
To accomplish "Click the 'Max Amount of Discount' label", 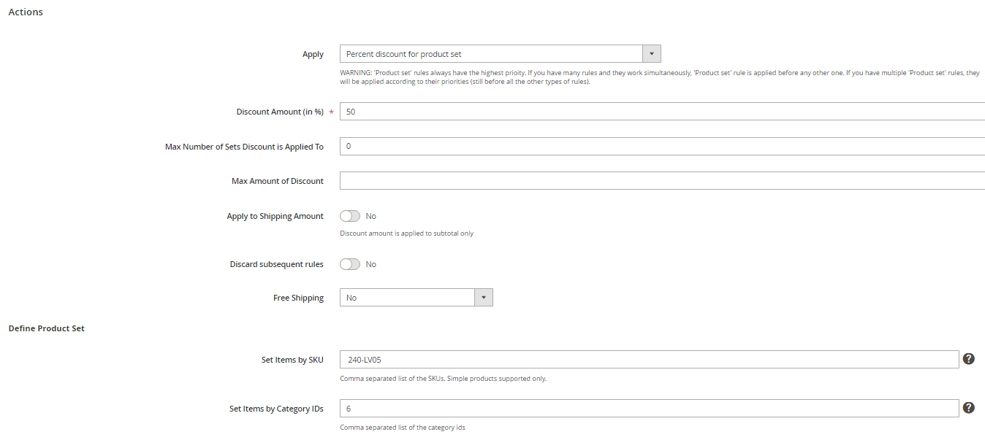I will click(277, 181).
